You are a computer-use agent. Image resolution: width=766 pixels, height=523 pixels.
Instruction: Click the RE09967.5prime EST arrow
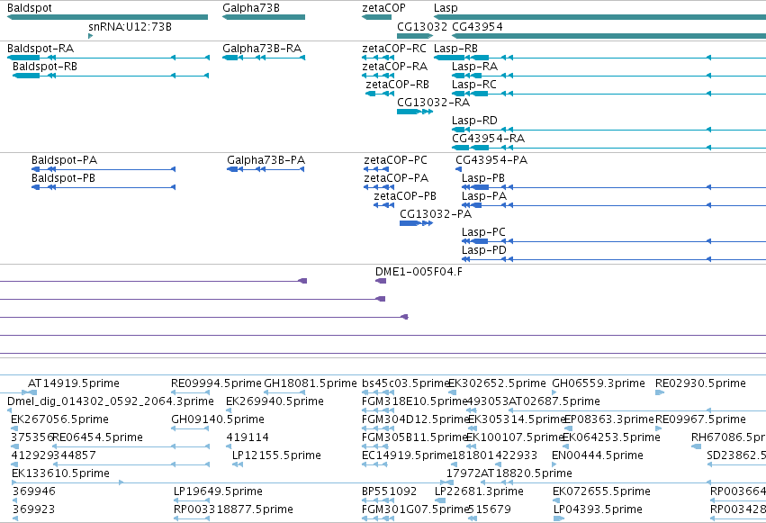click(659, 428)
